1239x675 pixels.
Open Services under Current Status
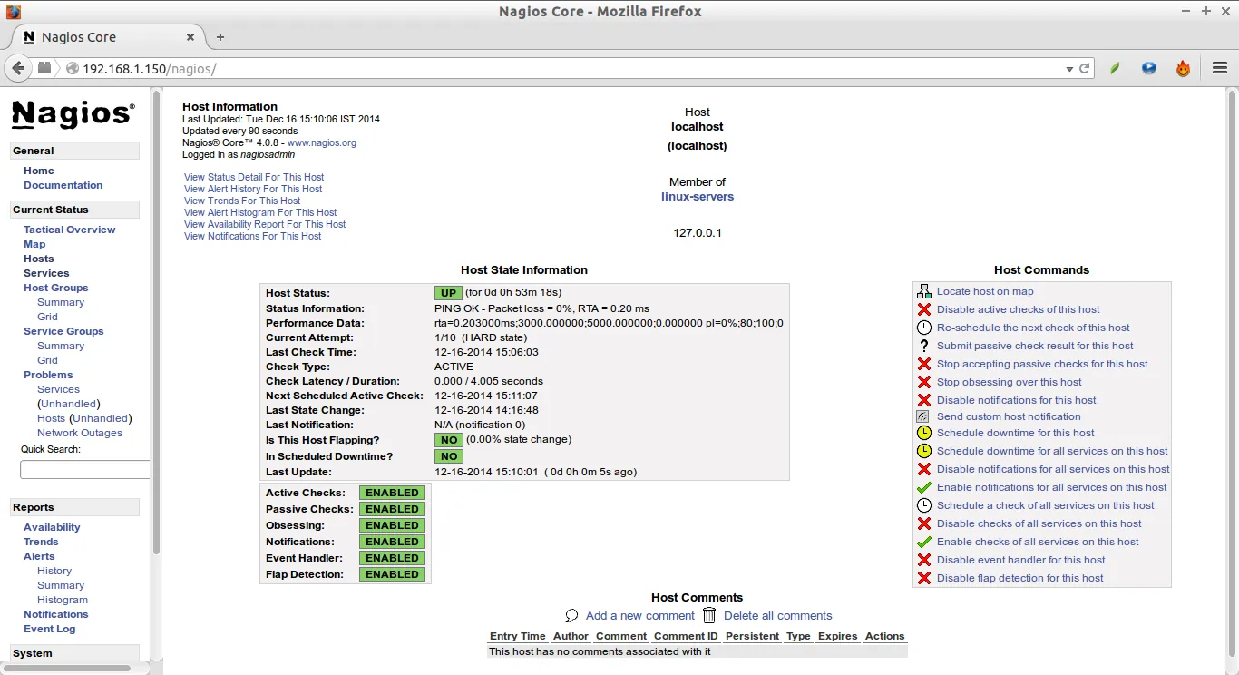tap(46, 273)
